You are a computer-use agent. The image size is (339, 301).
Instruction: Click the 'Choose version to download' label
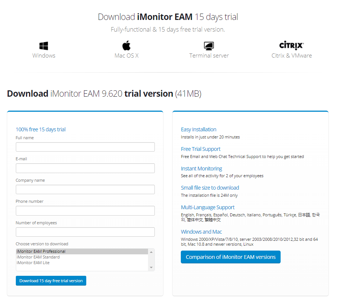click(42, 244)
